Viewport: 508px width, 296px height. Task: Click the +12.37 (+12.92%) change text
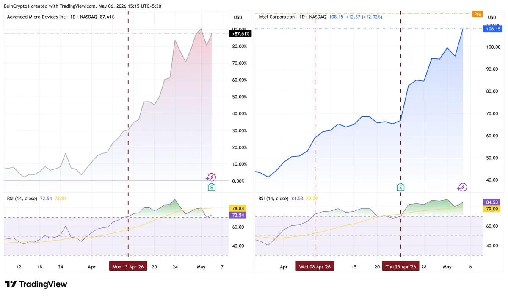click(x=364, y=17)
